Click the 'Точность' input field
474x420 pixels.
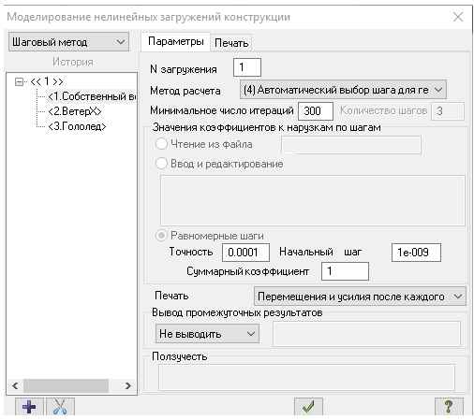point(245,252)
